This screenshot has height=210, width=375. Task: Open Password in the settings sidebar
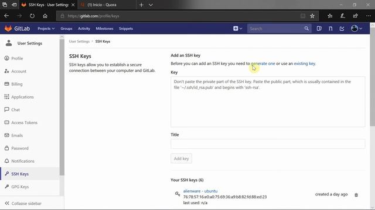pos(19,148)
